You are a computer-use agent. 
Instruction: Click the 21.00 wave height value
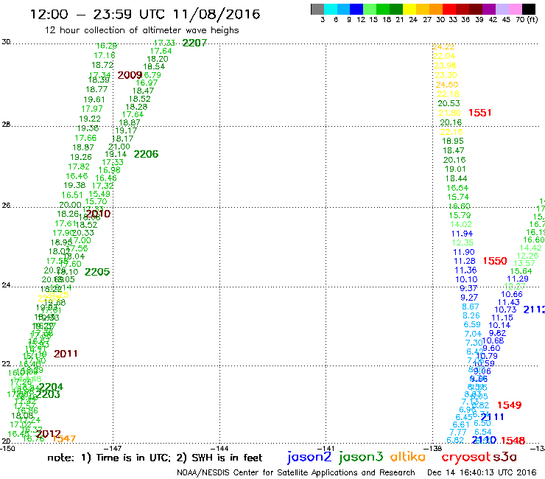pos(119,147)
